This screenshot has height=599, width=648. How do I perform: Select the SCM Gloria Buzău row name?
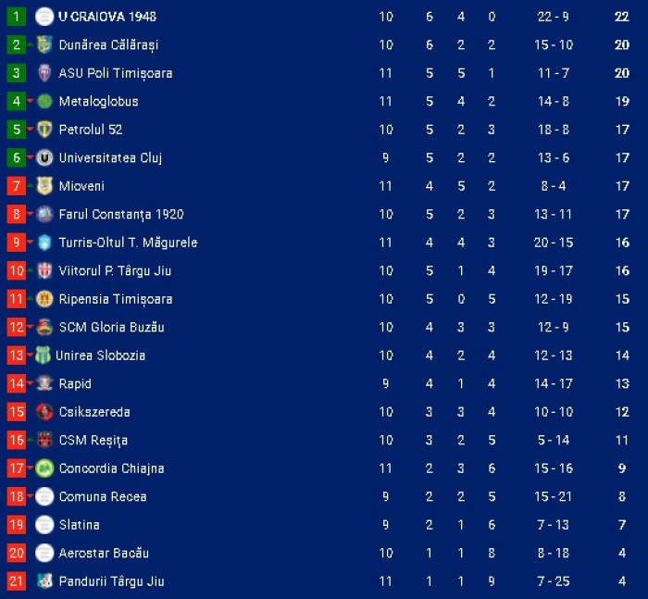pos(112,327)
